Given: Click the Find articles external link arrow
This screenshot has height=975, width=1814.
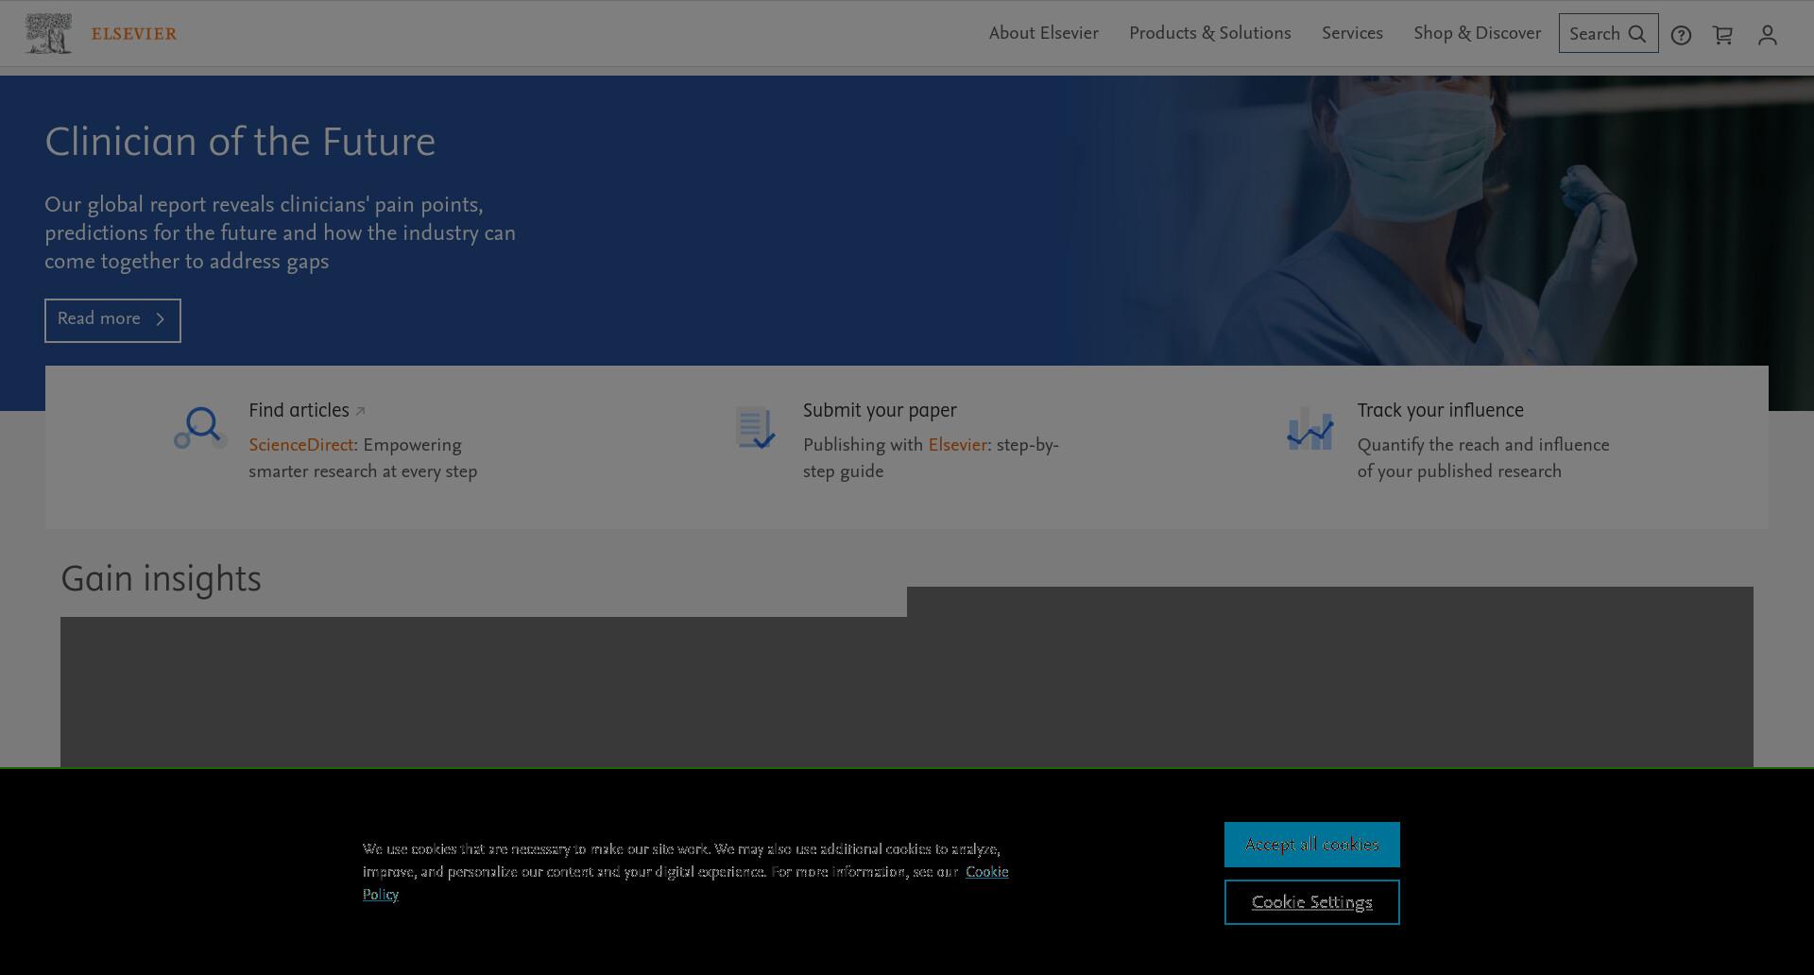Looking at the screenshot, I should point(360,411).
